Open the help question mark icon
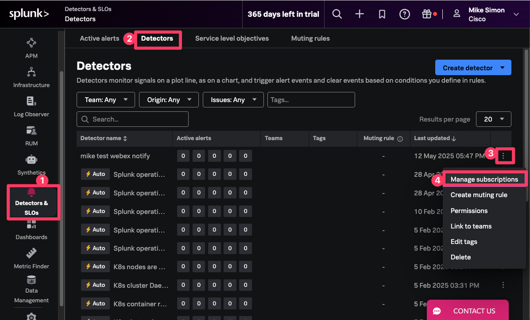Viewport: 530px width, 320px height. pos(404,14)
